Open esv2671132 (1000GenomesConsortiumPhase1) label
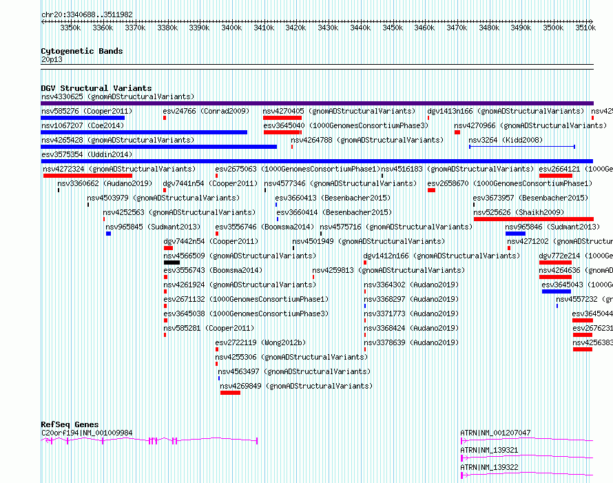The image size is (613, 483). 247,299
